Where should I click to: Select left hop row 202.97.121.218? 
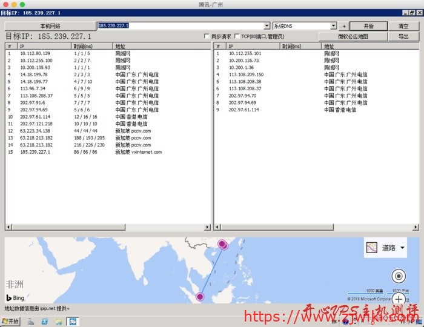[x=108, y=124]
